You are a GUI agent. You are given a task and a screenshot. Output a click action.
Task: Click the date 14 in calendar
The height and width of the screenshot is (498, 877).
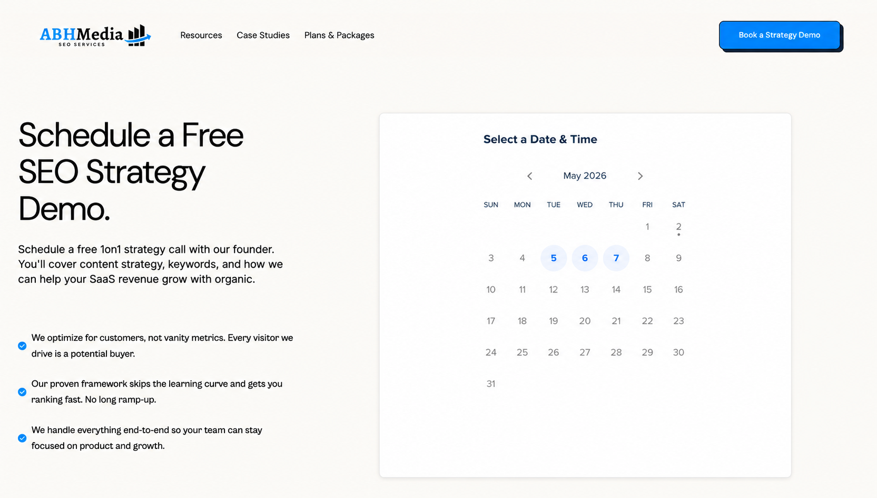coord(616,290)
